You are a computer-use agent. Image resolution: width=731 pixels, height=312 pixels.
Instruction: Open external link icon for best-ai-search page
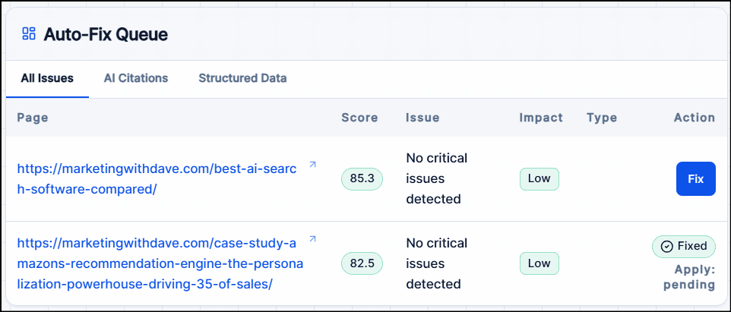coord(313,165)
